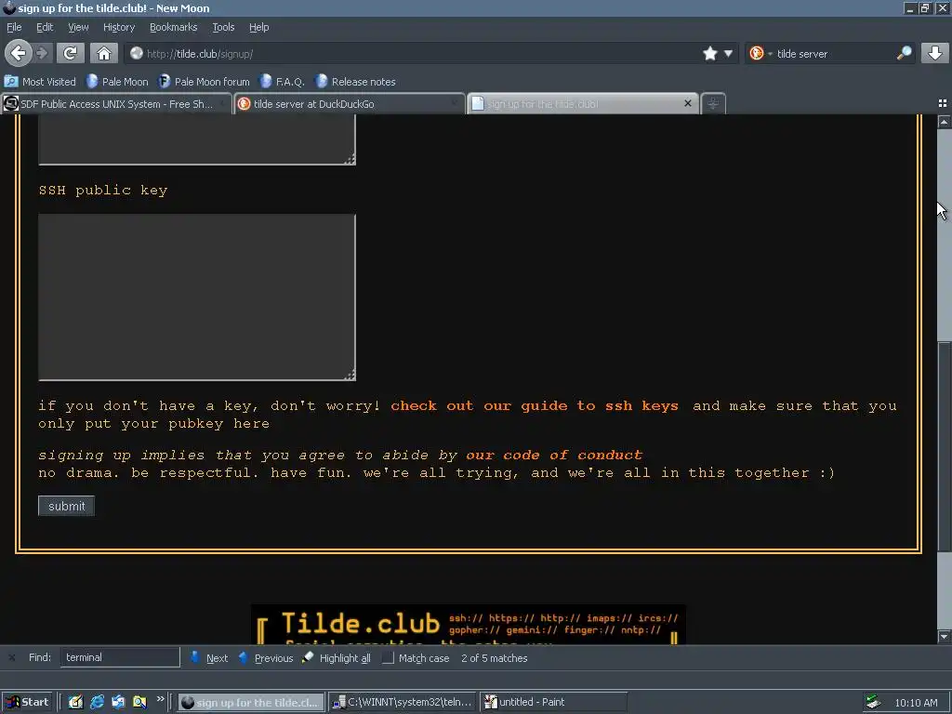Open the bookmarks dropdown arrow beside the star
Viewport: 952px width, 714px height.
[x=728, y=53]
